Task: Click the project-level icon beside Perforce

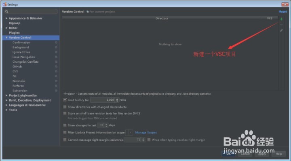Action: point(56,86)
